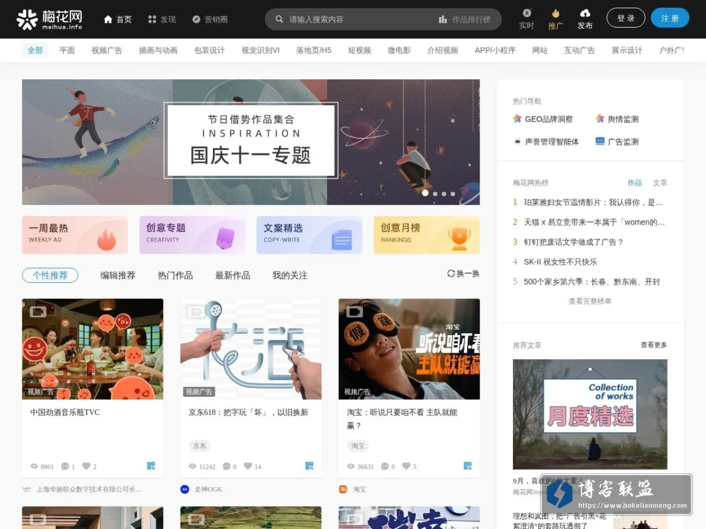Open the 声誉管理智能体 navigation link

pyautogui.click(x=546, y=142)
